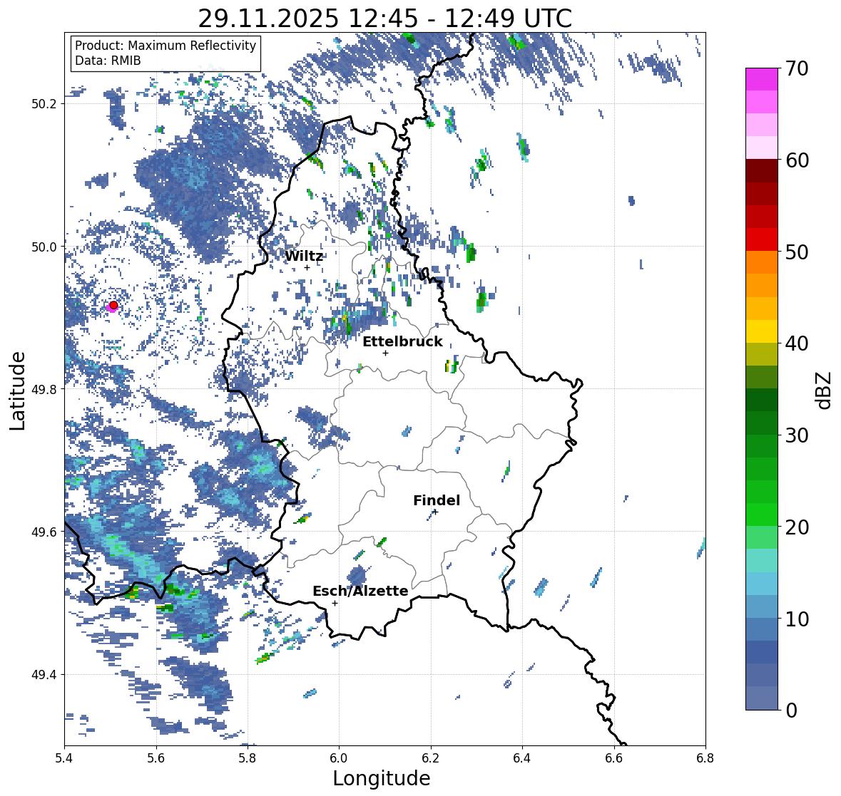Viewport: 841px width, 796px height.
Task: Click the 60 dBZ colorbar tick
Action: [x=796, y=160]
